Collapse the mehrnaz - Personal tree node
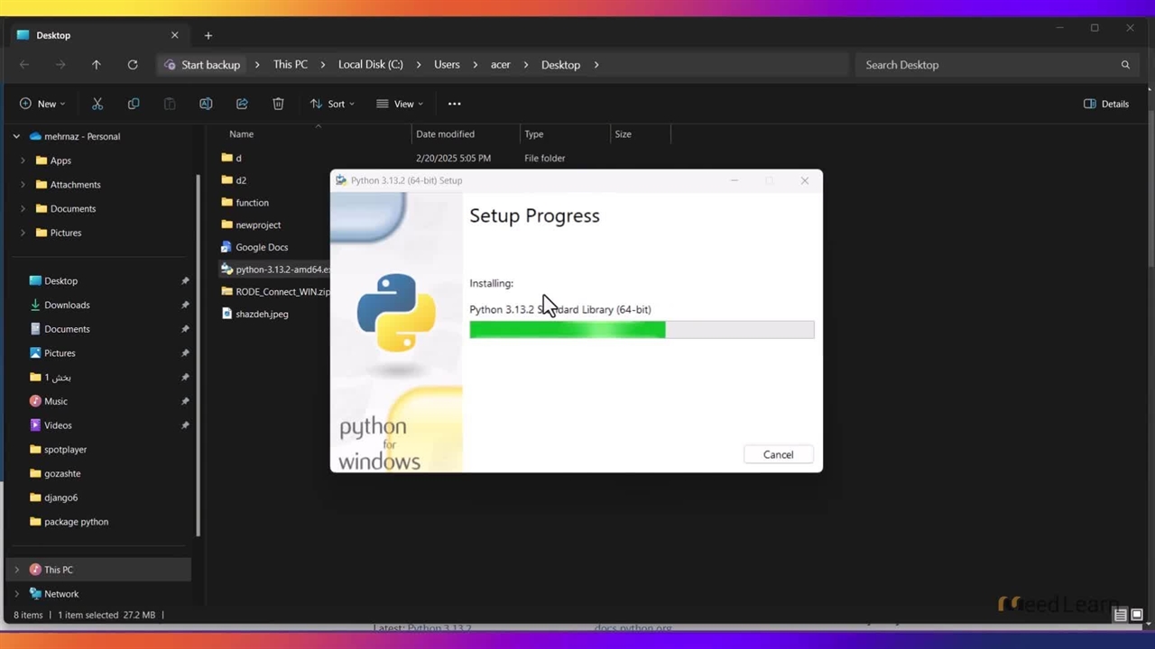The image size is (1155, 649). [x=16, y=136]
